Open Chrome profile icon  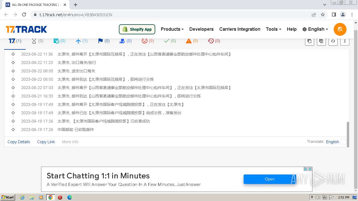pos(343,15)
